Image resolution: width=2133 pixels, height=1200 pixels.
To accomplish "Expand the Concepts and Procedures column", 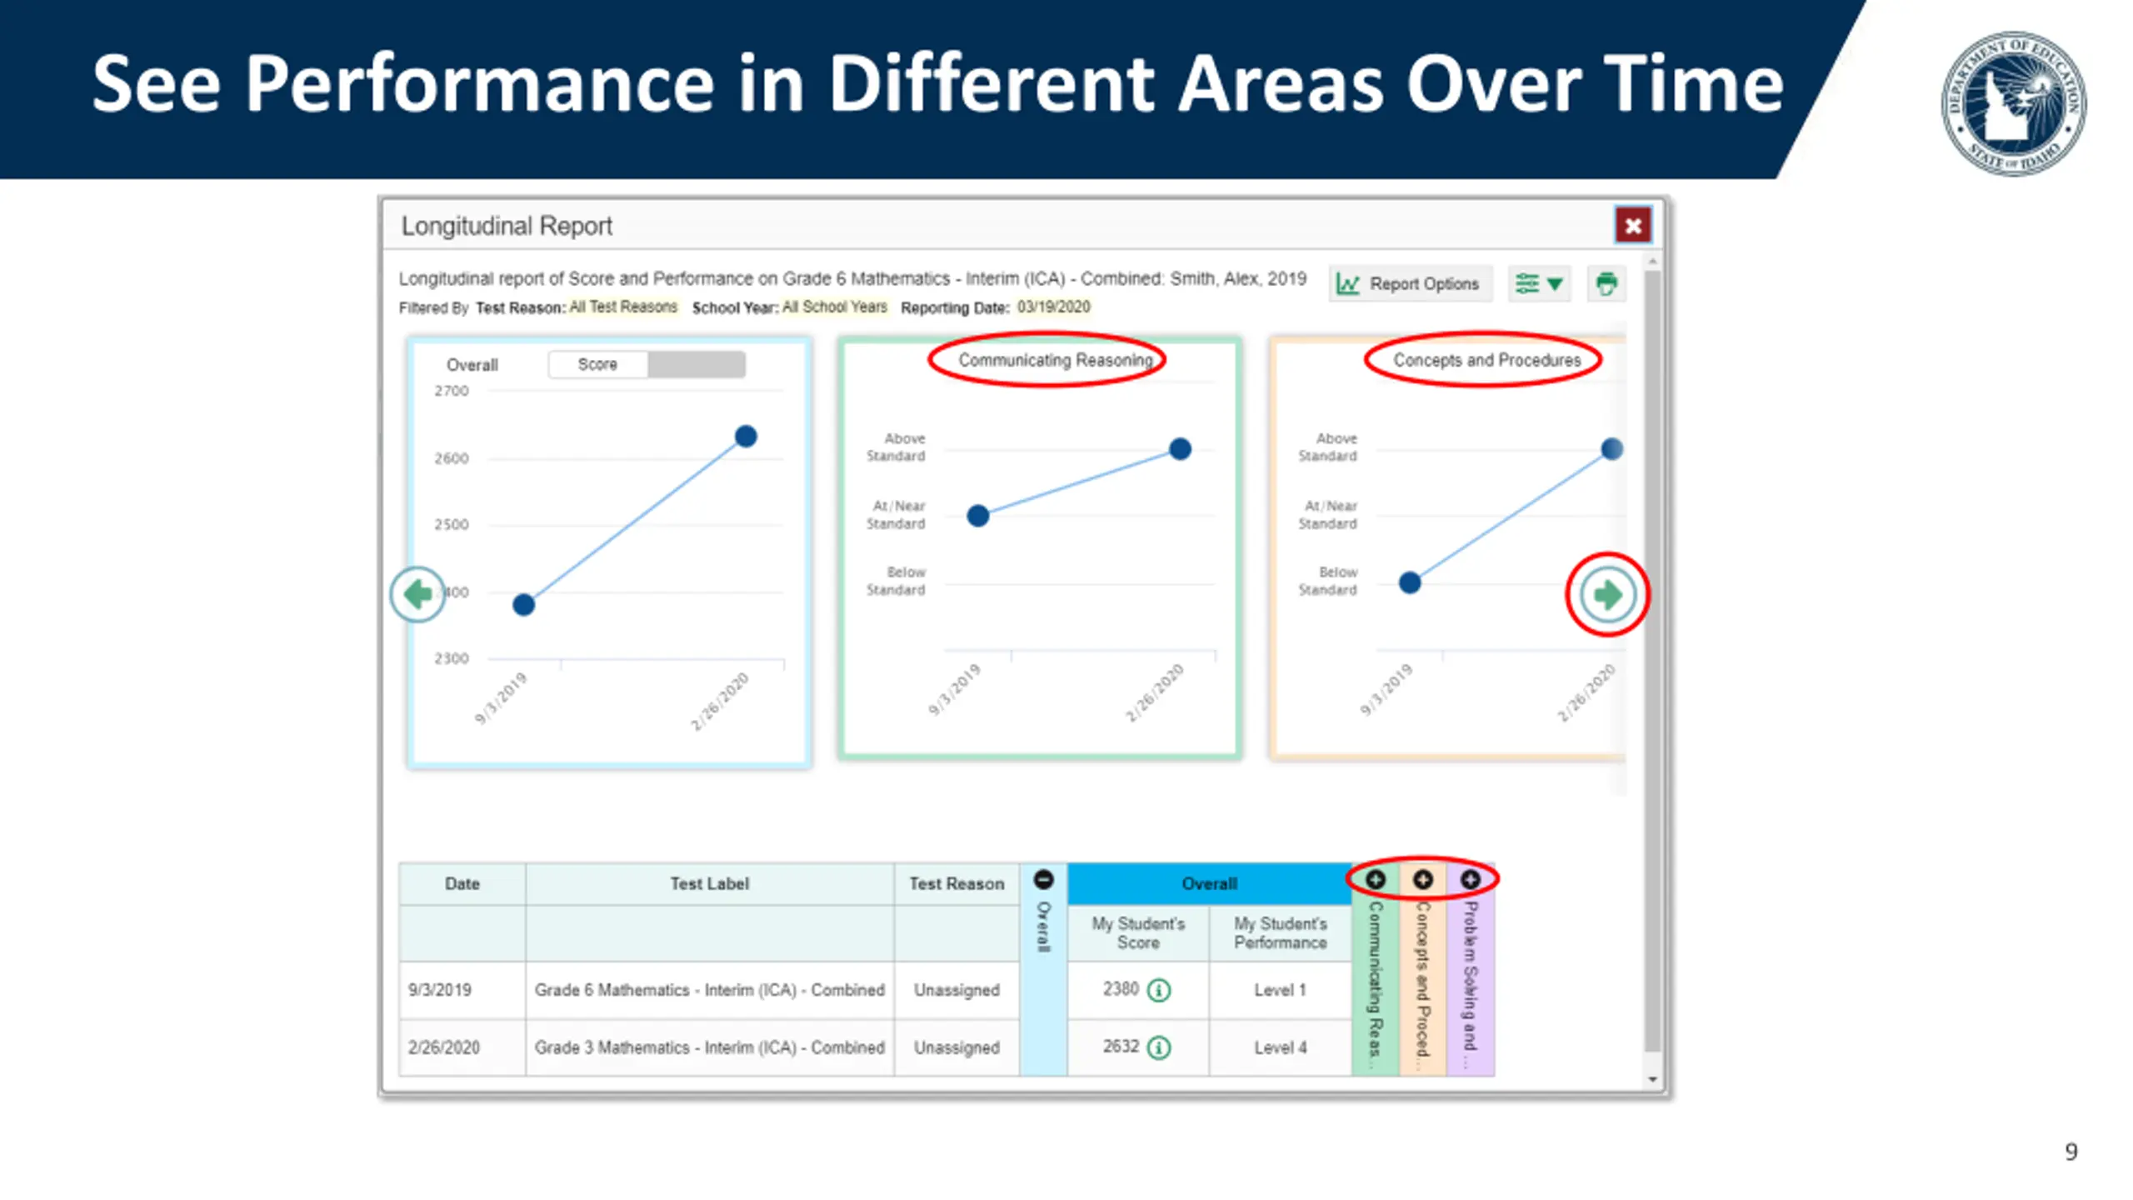I will click(1423, 880).
